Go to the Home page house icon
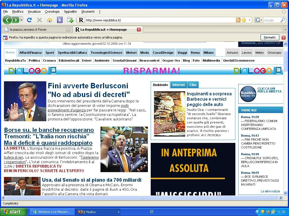 pyautogui.click(x=49, y=20)
